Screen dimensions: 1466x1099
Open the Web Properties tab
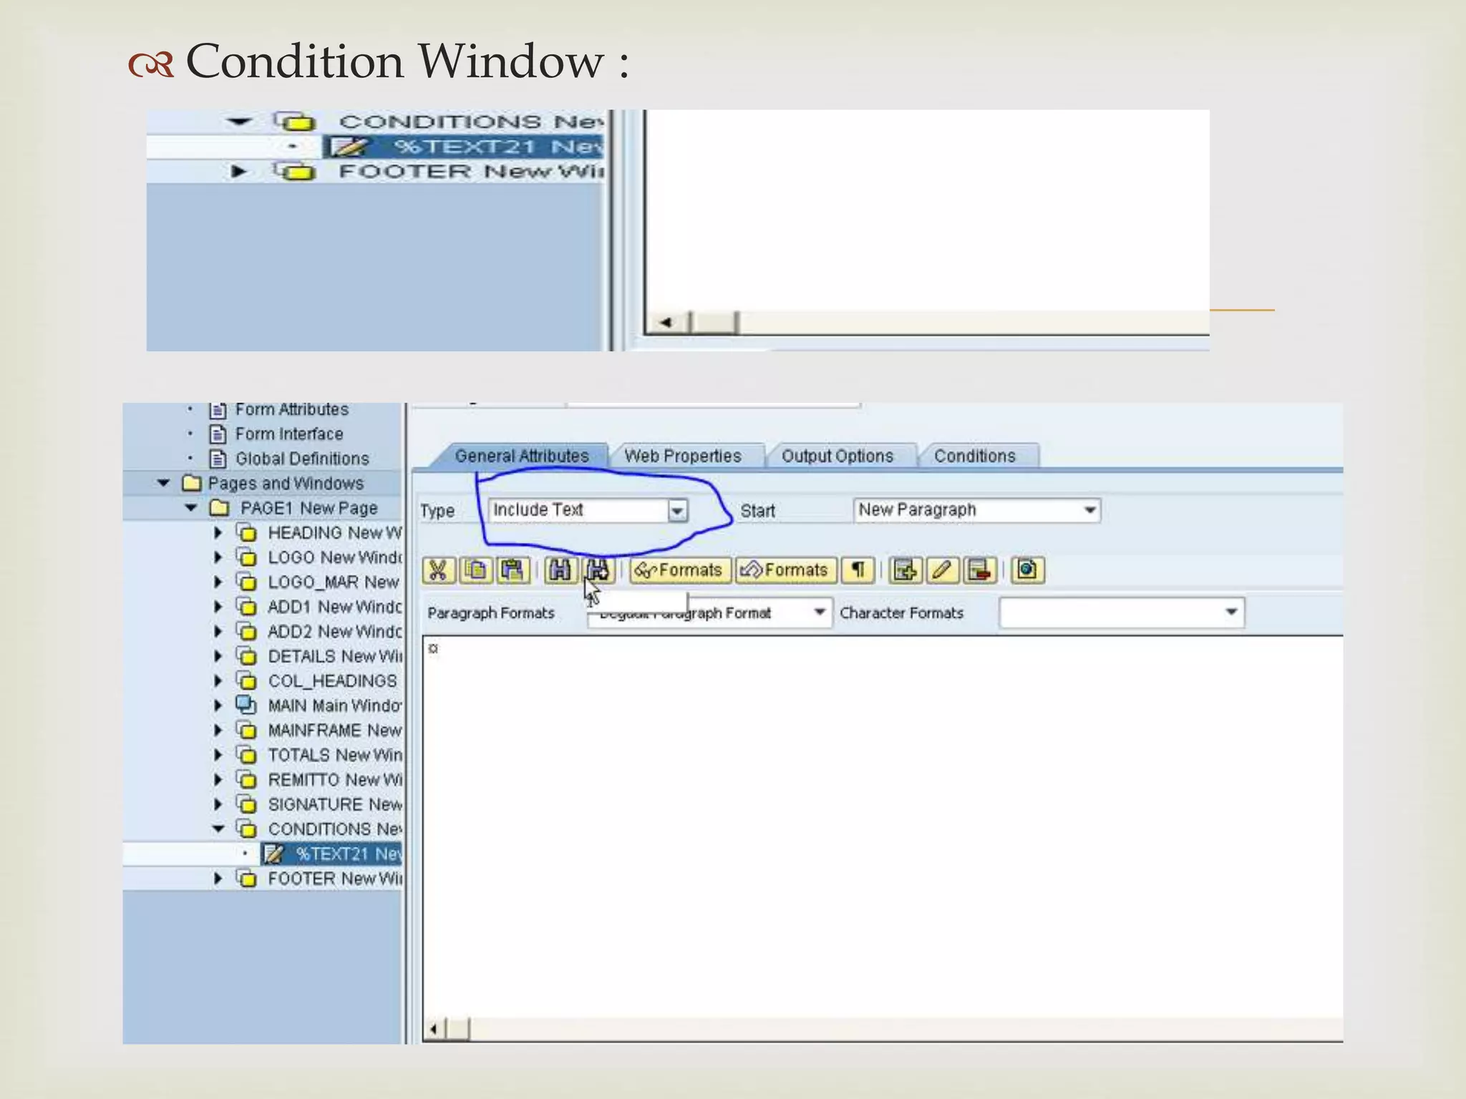pyautogui.click(x=682, y=456)
